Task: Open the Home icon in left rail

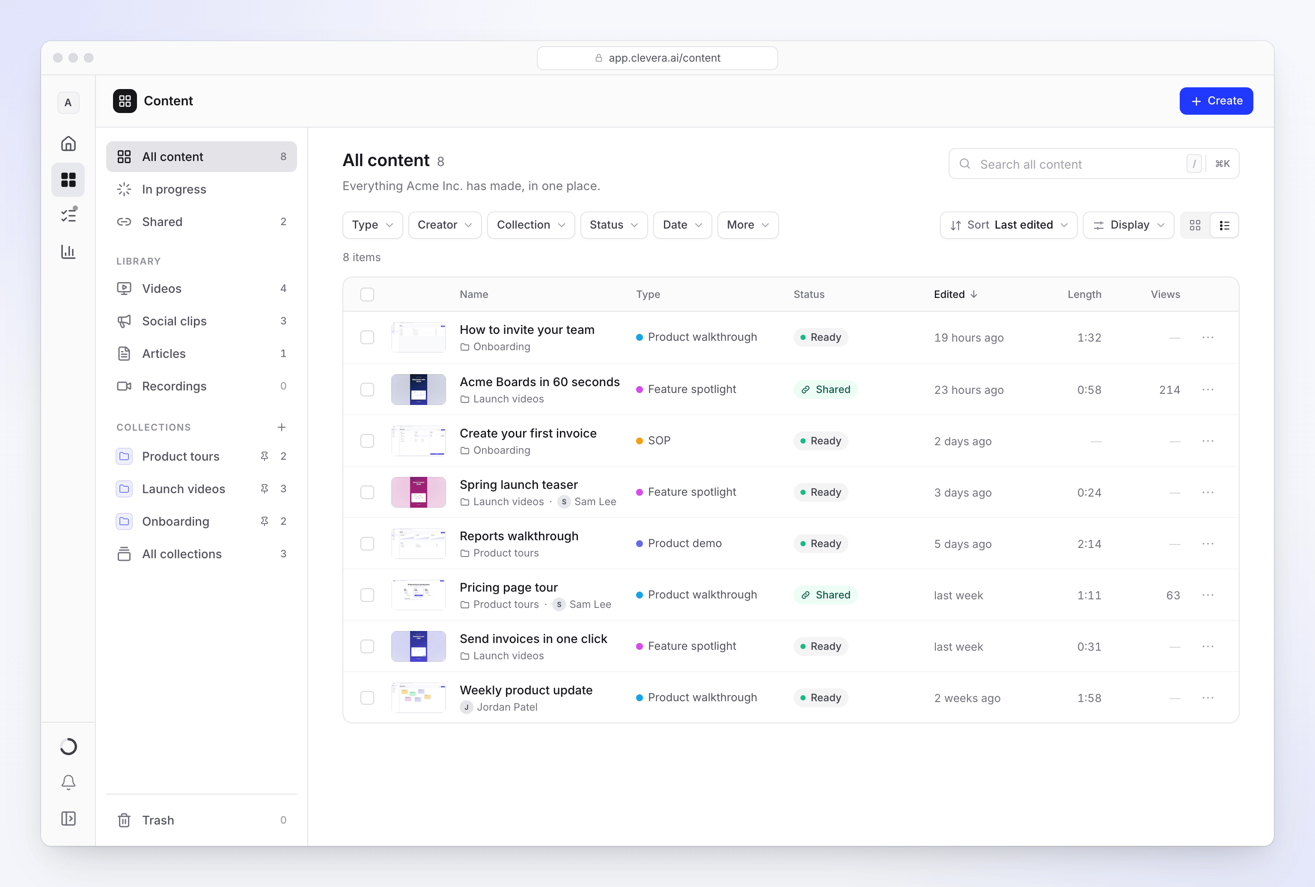Action: [x=68, y=144]
